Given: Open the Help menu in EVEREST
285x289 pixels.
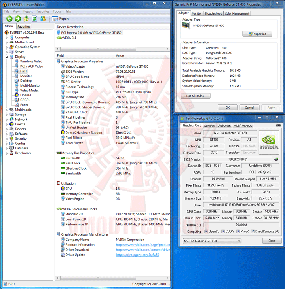Looking at the screenshot, I should (x=68, y=11).
